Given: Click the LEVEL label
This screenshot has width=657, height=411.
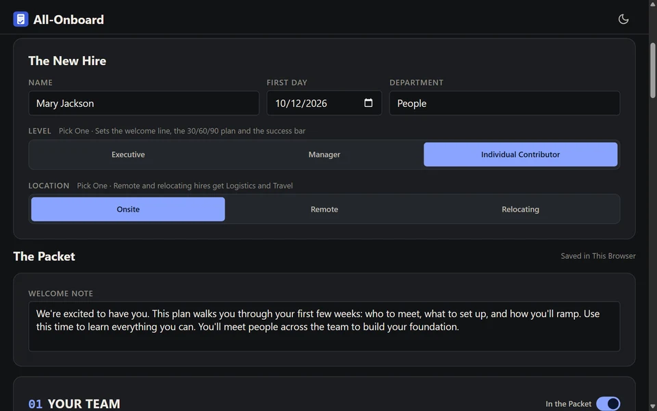Looking at the screenshot, I should pos(40,131).
